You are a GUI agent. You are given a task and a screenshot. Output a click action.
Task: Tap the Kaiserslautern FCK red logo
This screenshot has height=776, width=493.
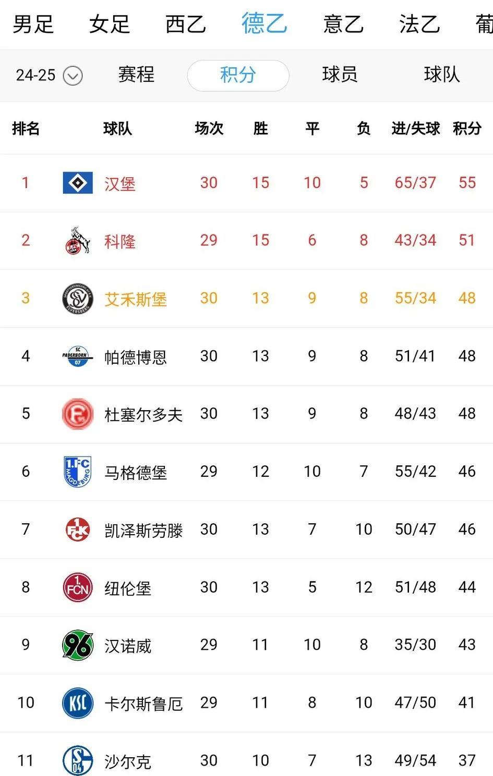(x=78, y=529)
